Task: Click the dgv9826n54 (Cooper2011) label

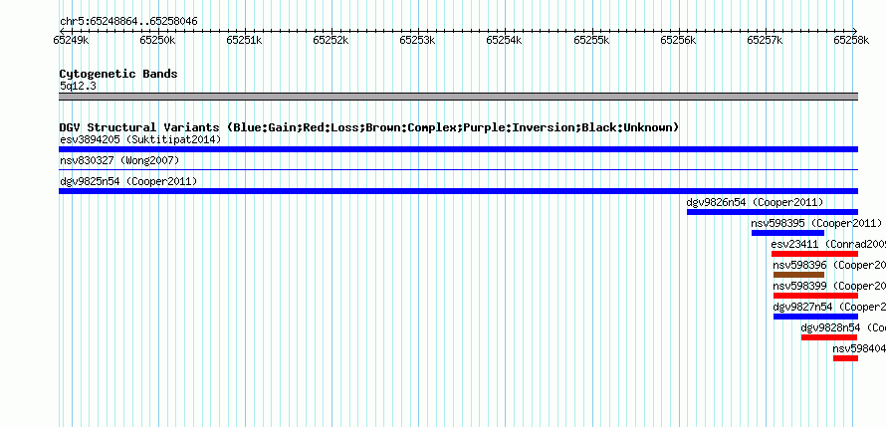Action: [x=755, y=202]
